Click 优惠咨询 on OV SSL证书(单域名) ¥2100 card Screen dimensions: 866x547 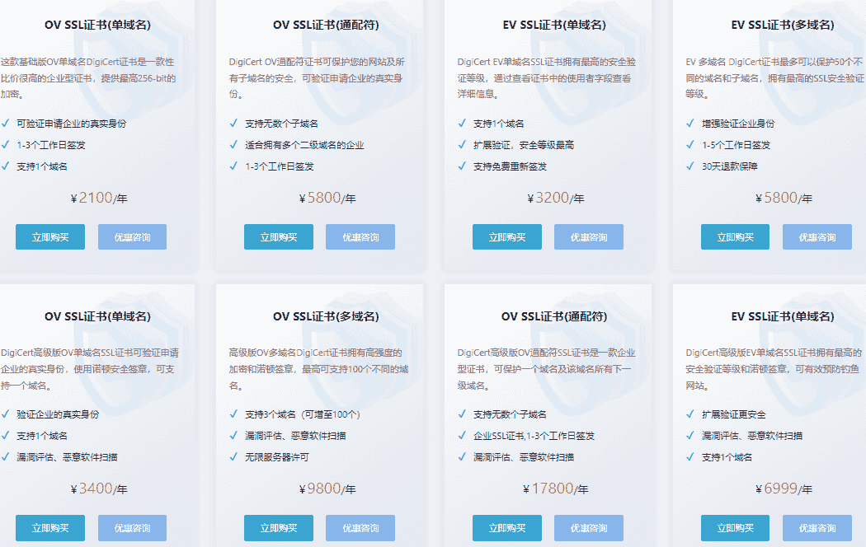click(131, 236)
